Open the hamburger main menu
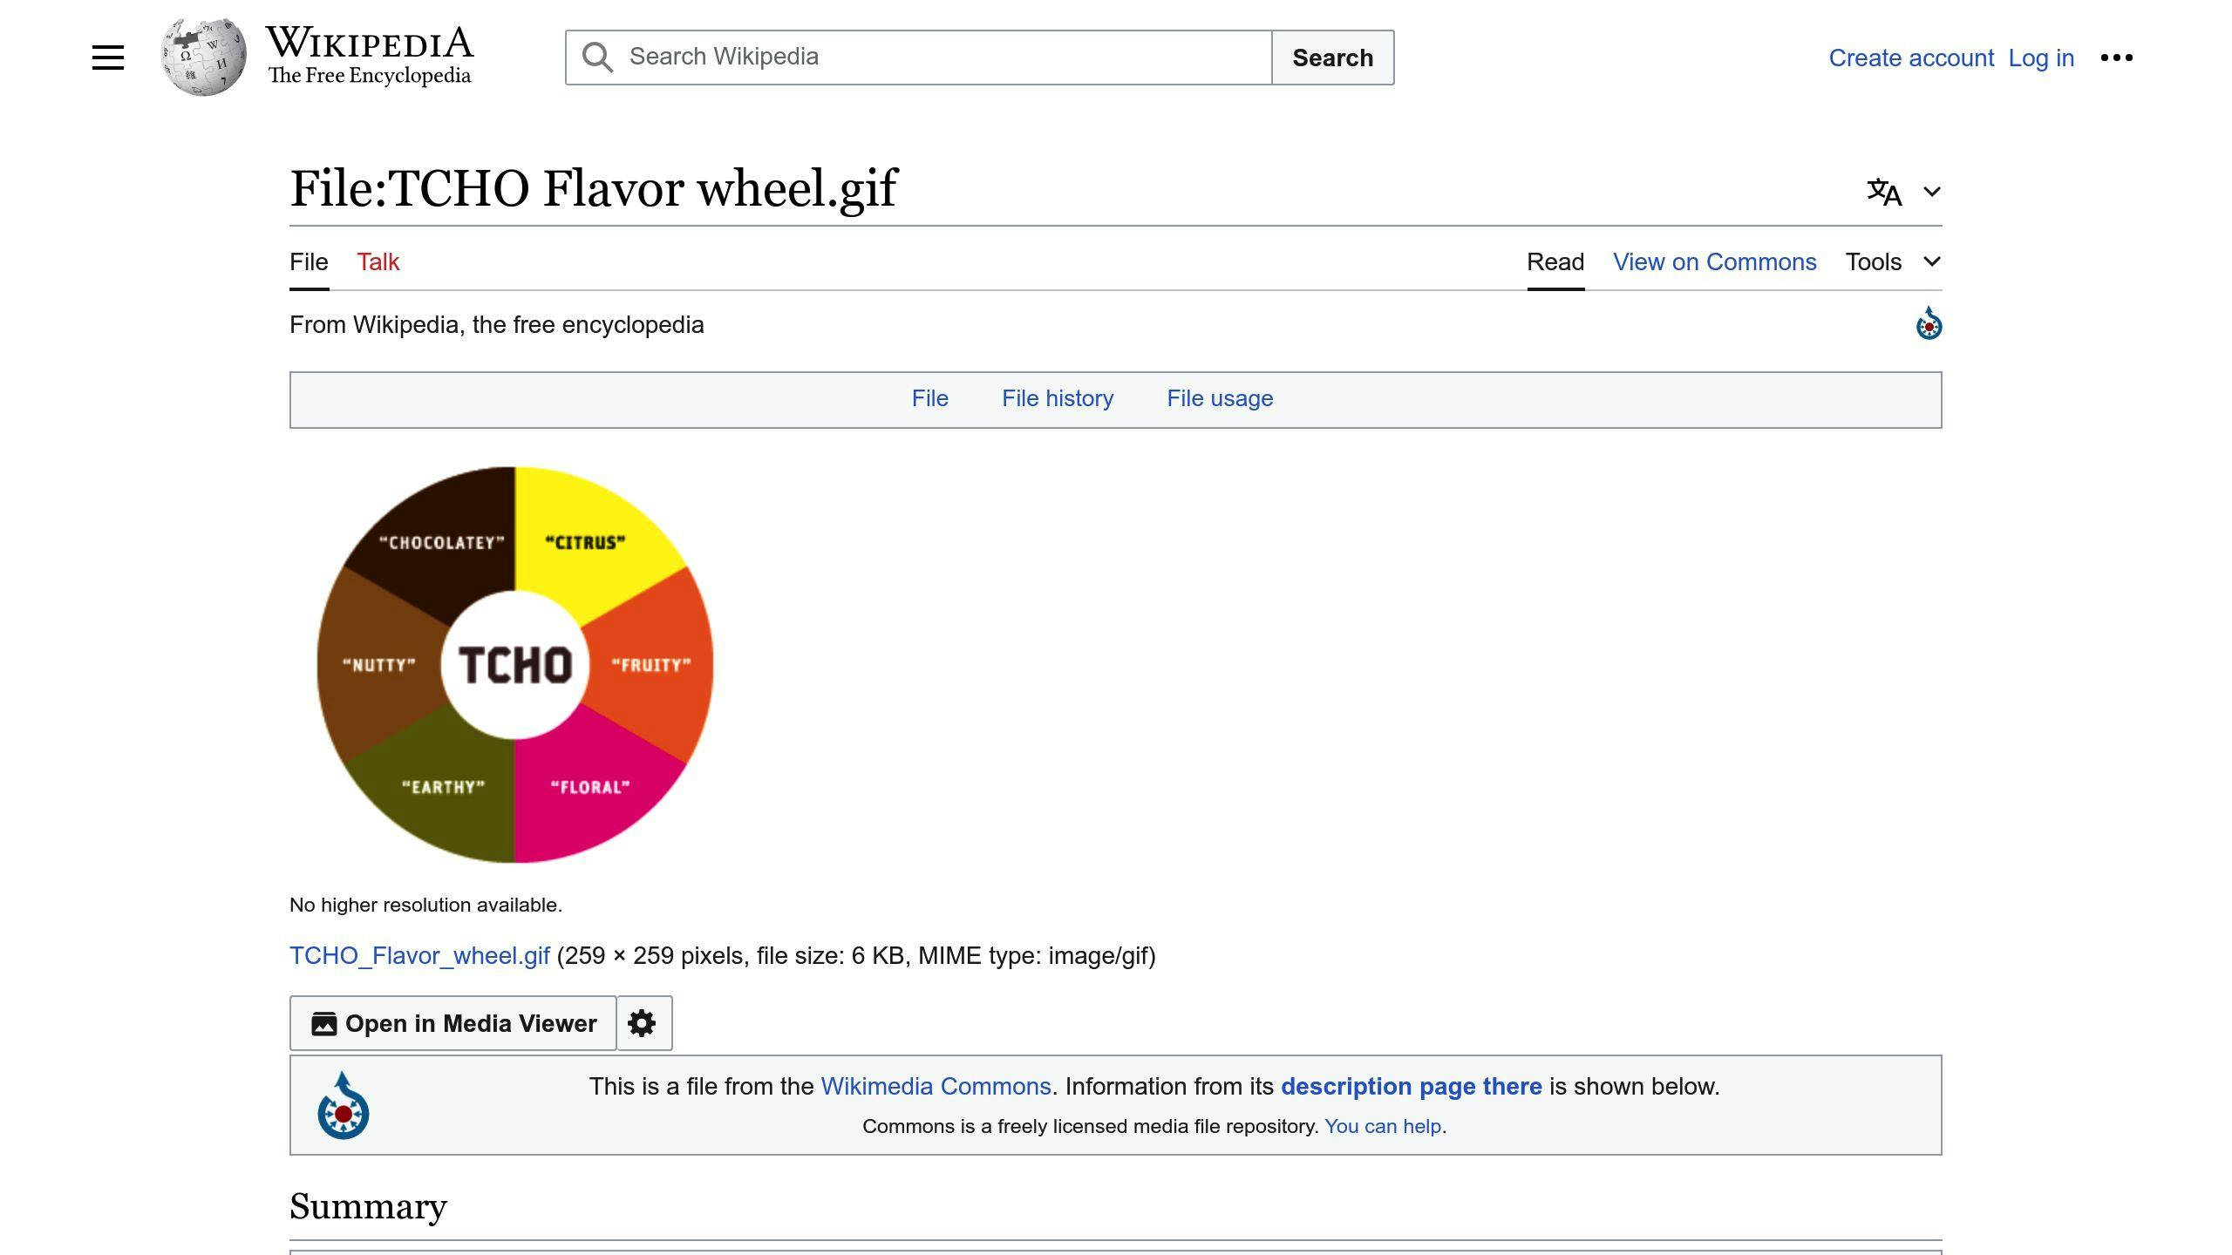Screen dimensions: 2232x1255 coord(108,58)
